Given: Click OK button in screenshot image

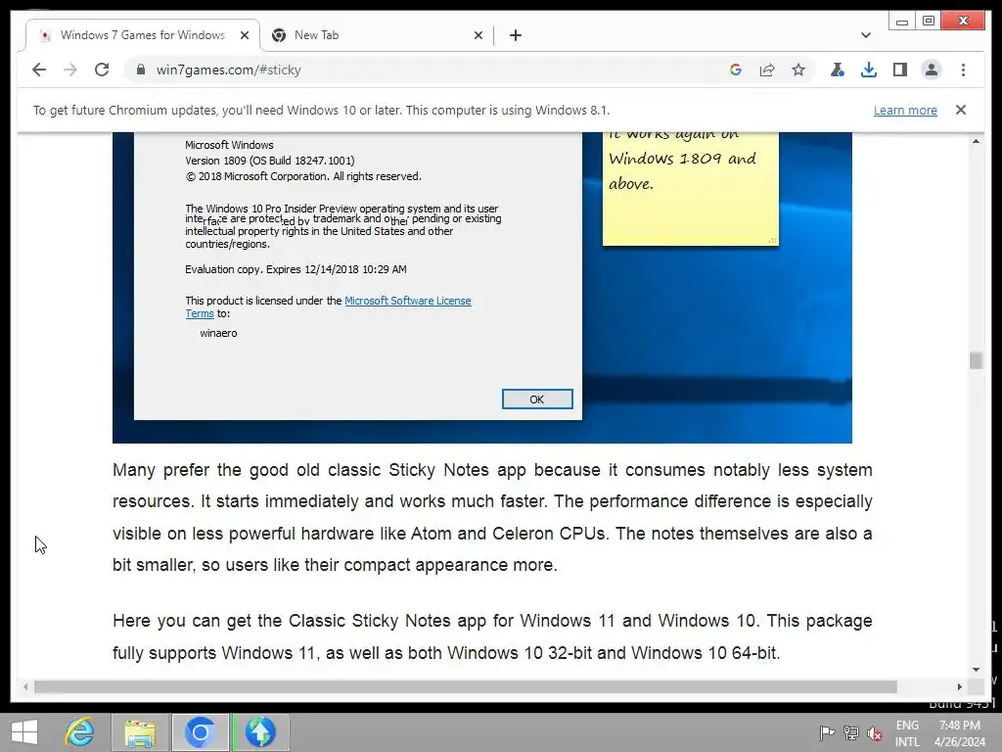Looking at the screenshot, I should (x=537, y=399).
